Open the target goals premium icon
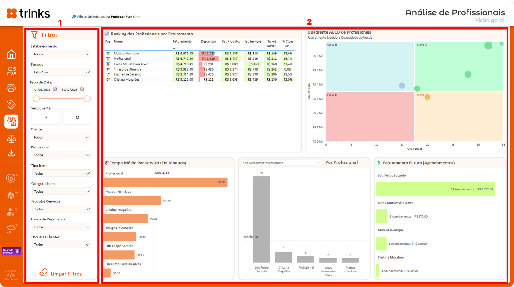Screen dimensions: 514x287 (11, 178)
